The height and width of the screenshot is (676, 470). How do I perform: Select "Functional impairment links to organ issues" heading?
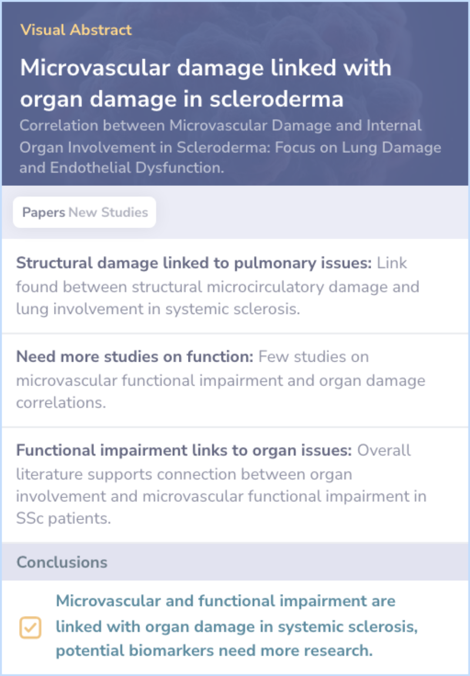pos(184,450)
